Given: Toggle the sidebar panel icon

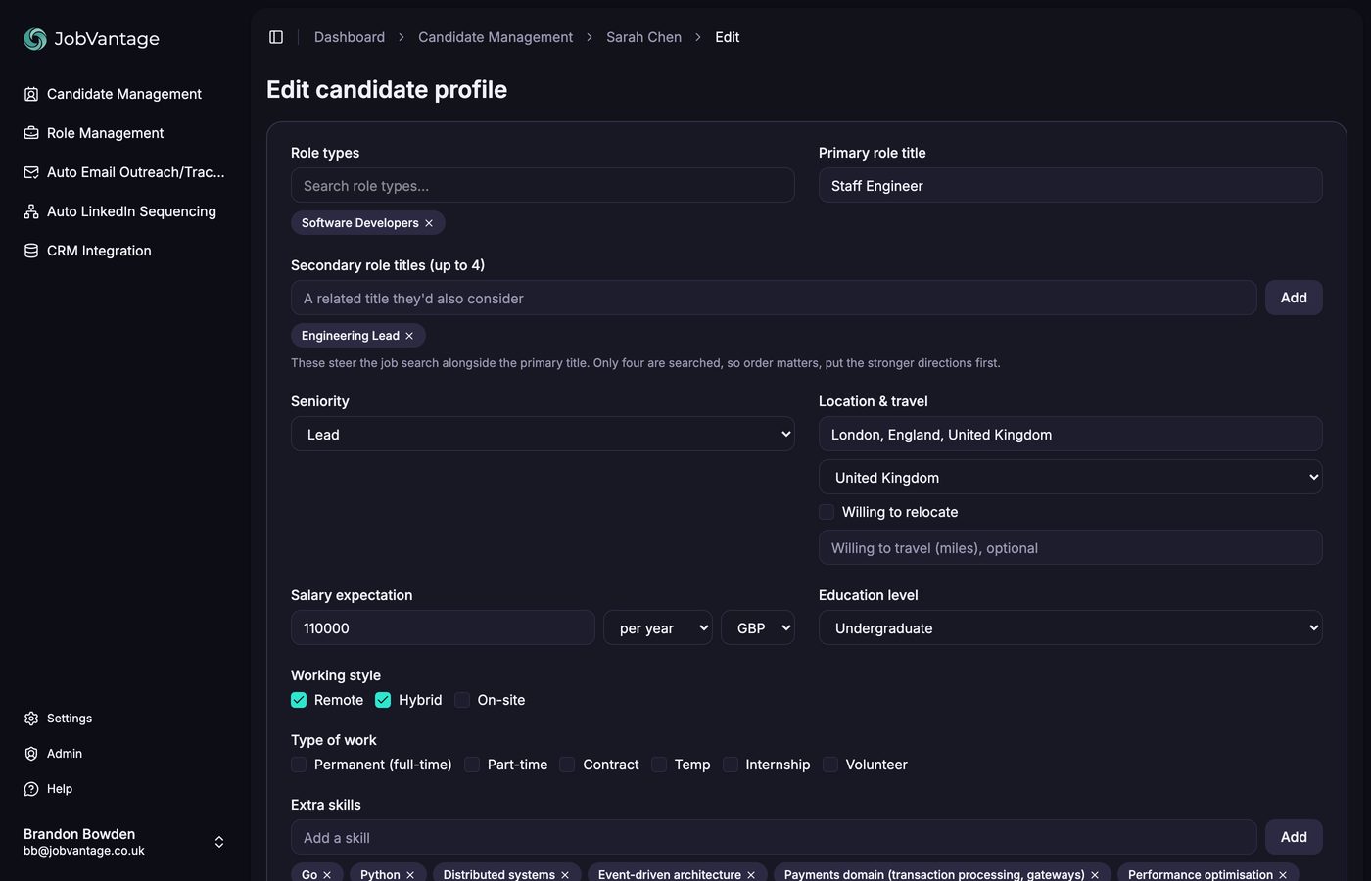Looking at the screenshot, I should coord(276,37).
